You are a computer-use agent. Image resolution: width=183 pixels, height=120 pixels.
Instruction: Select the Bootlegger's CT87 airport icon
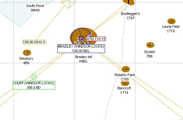(x=129, y=2)
